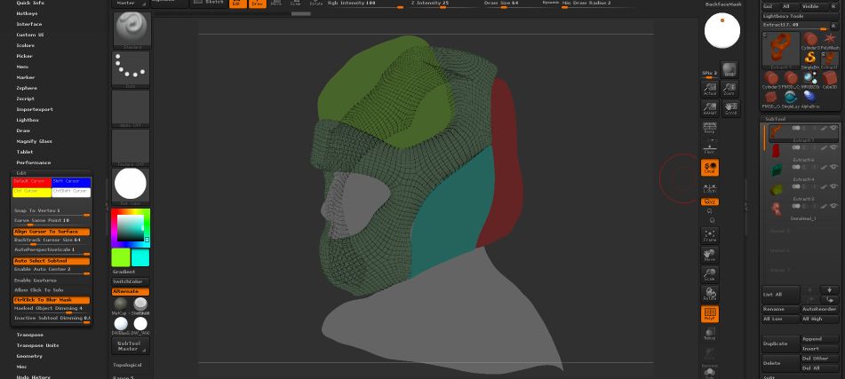Expand the Transpose Units section

(x=37, y=345)
